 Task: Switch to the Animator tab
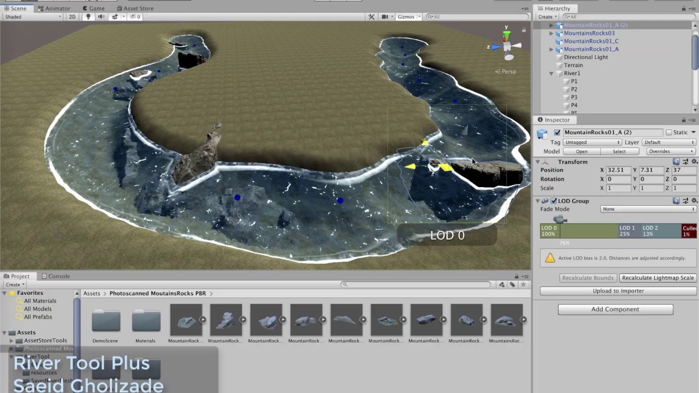coord(54,8)
